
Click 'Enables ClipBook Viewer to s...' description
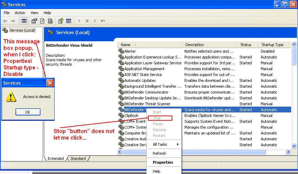pyautogui.click(x=210, y=116)
